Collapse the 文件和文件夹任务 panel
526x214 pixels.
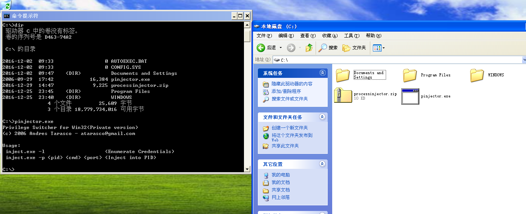coord(322,117)
